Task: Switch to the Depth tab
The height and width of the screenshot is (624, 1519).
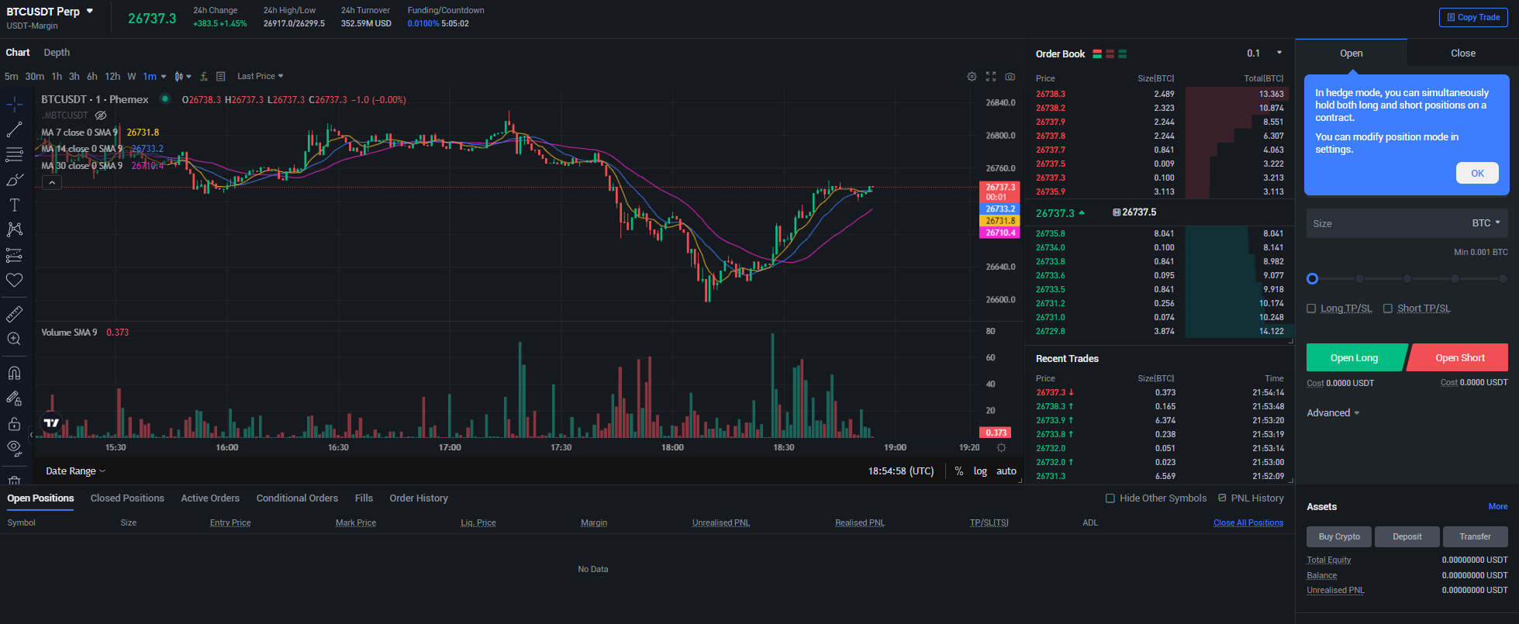Action: 57,53
